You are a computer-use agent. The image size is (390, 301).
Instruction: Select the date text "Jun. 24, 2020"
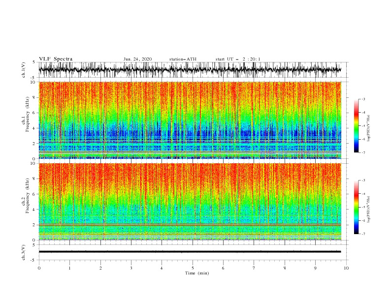pos(137,59)
